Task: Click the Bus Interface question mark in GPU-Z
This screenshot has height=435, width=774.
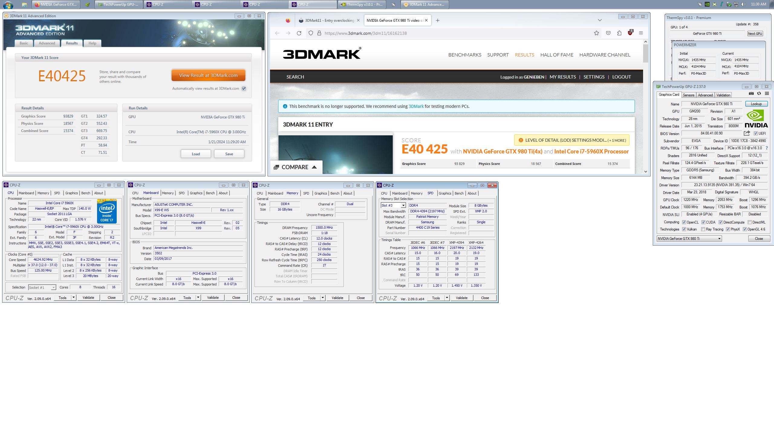Action: (x=767, y=148)
